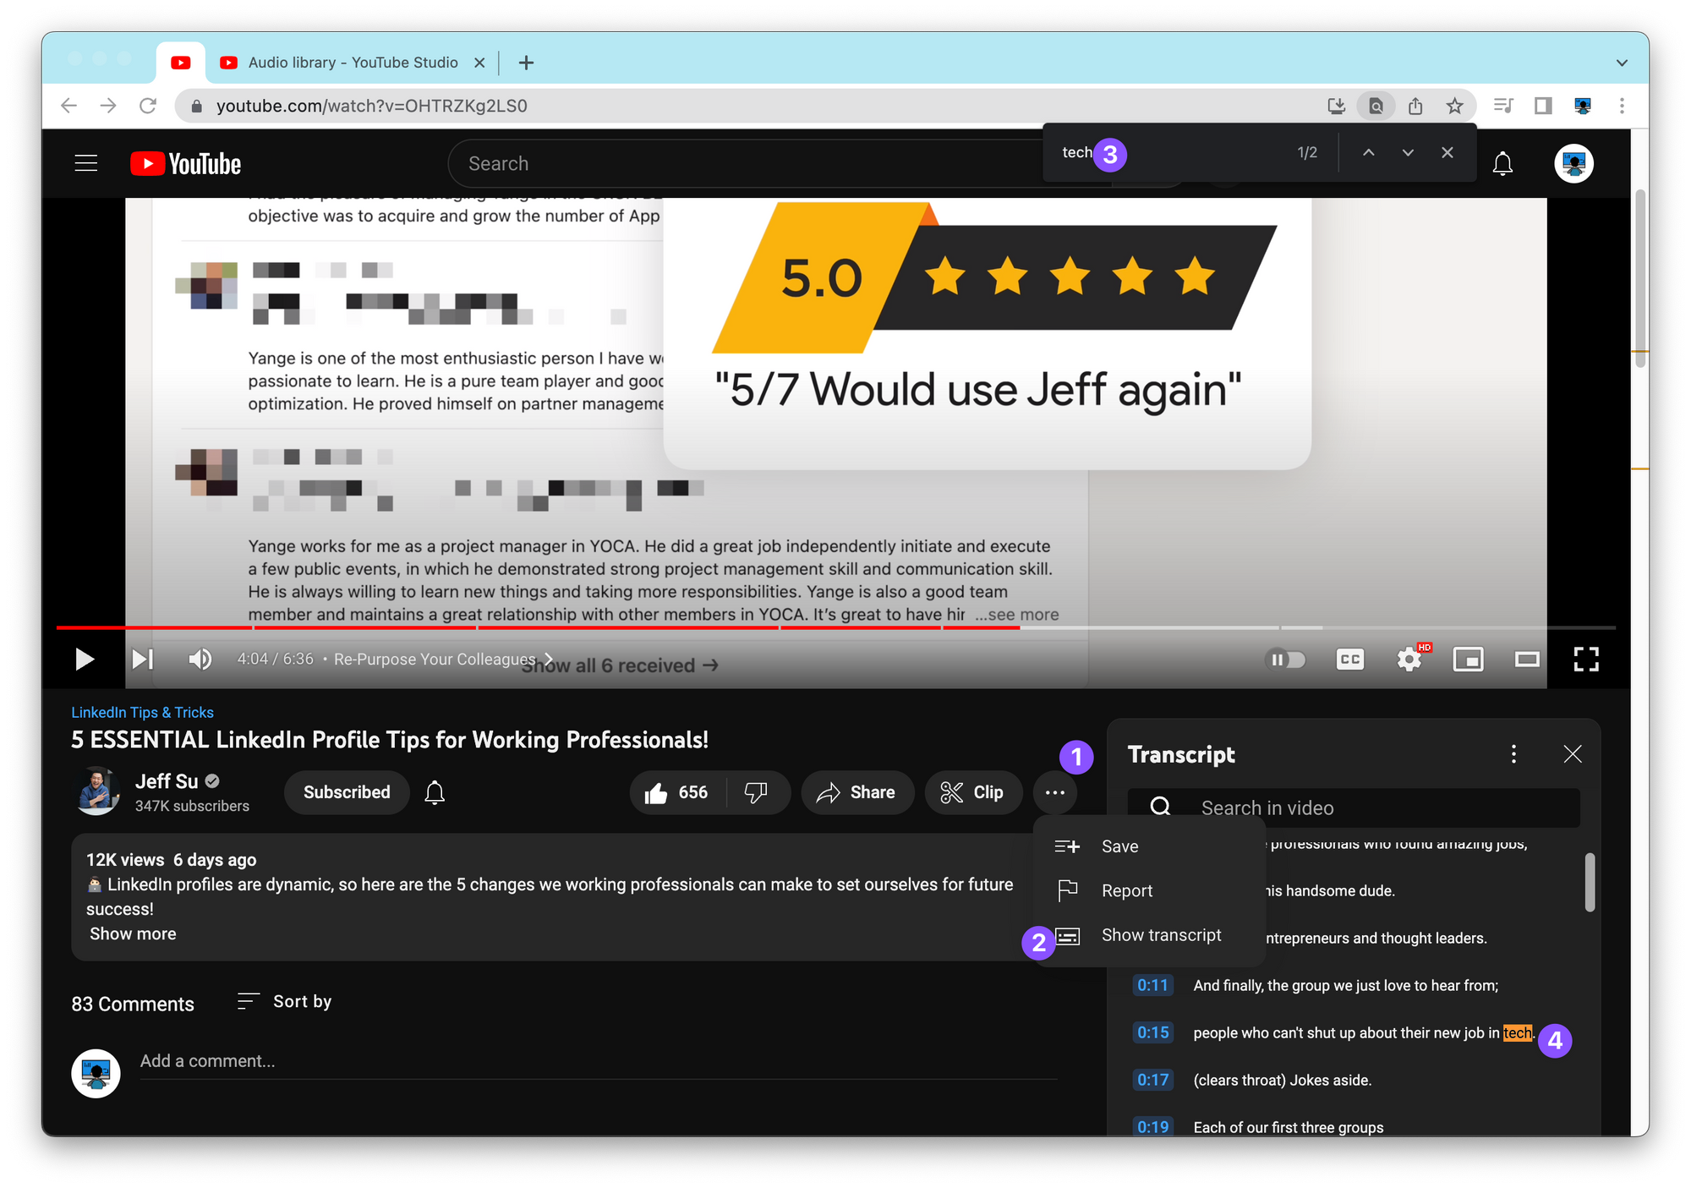Image resolution: width=1691 pixels, height=1188 pixels.
Task: Dislike the video with thumbs down
Action: click(x=756, y=792)
